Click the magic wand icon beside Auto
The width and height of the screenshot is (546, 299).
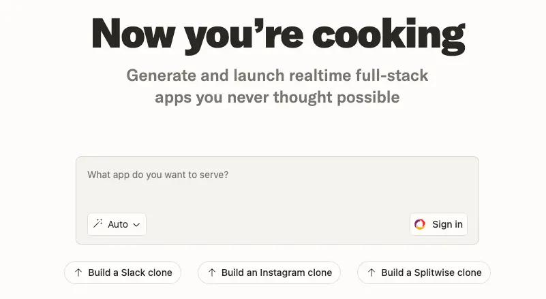pyautogui.click(x=98, y=224)
